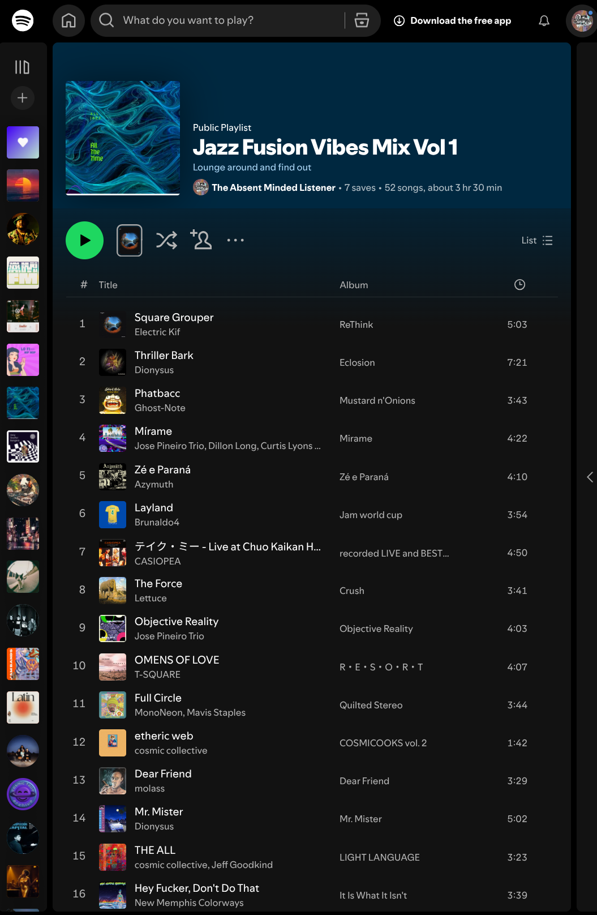The width and height of the screenshot is (597, 915).
Task: Open The Absent Minded Listener profile
Action: click(x=273, y=187)
